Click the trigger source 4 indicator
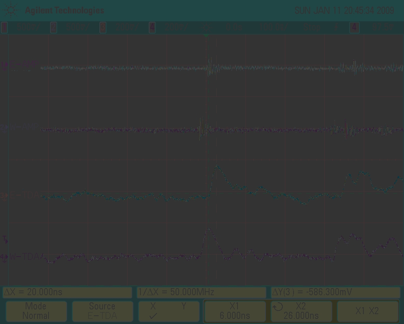This screenshot has height=324, width=404. pyautogui.click(x=354, y=28)
